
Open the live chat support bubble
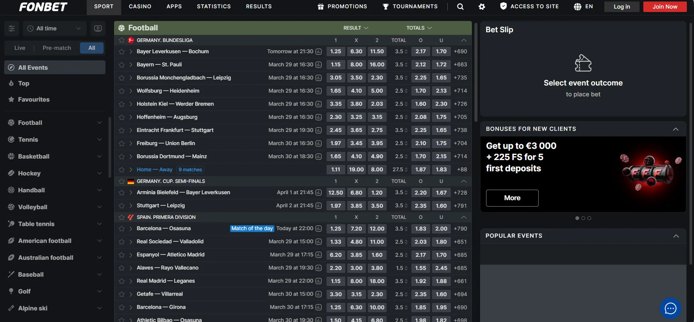(x=670, y=308)
